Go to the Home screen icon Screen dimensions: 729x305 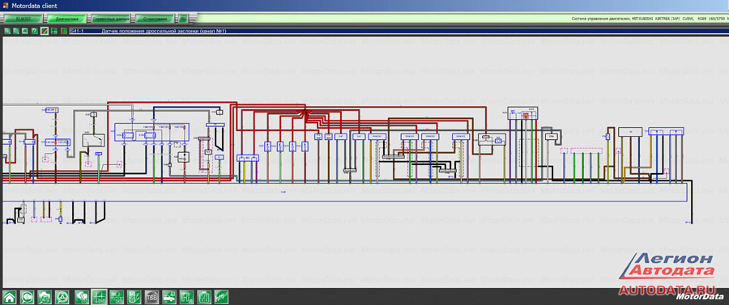(x=10, y=297)
